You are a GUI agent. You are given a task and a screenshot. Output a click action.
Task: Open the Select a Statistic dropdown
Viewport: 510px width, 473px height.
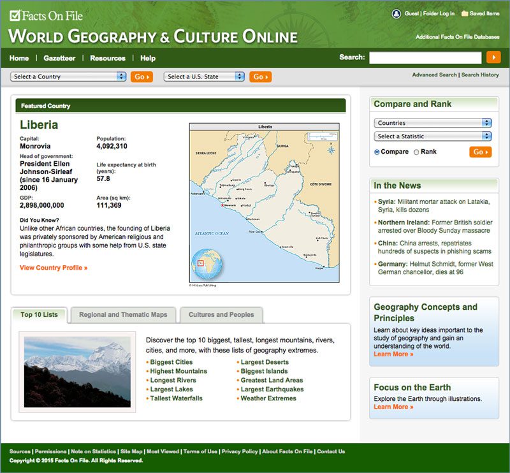pyautogui.click(x=433, y=136)
